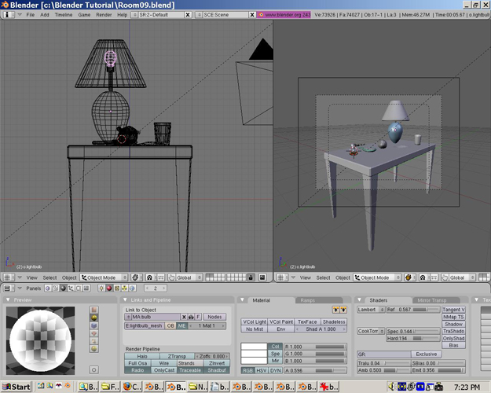Toggle Traceable in Render Pipeline
Screen dimensions: 491x393
click(190, 370)
